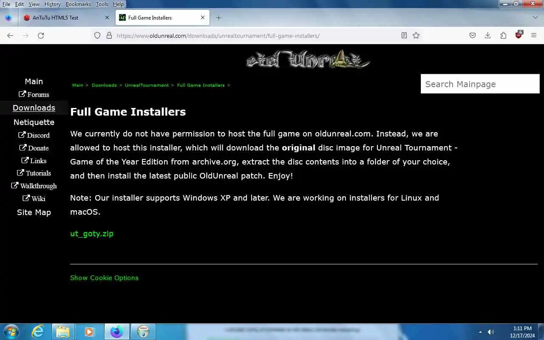The width and height of the screenshot is (544, 340).
Task: Click the Full Game Installers breadcrumb
Action: click(x=201, y=85)
